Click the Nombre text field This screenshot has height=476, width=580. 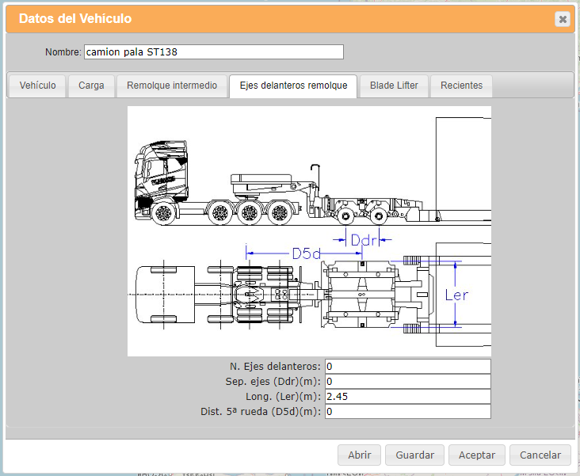pos(213,52)
